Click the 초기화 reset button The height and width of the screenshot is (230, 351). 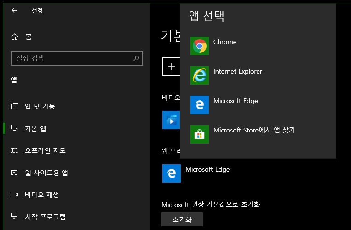(182, 219)
